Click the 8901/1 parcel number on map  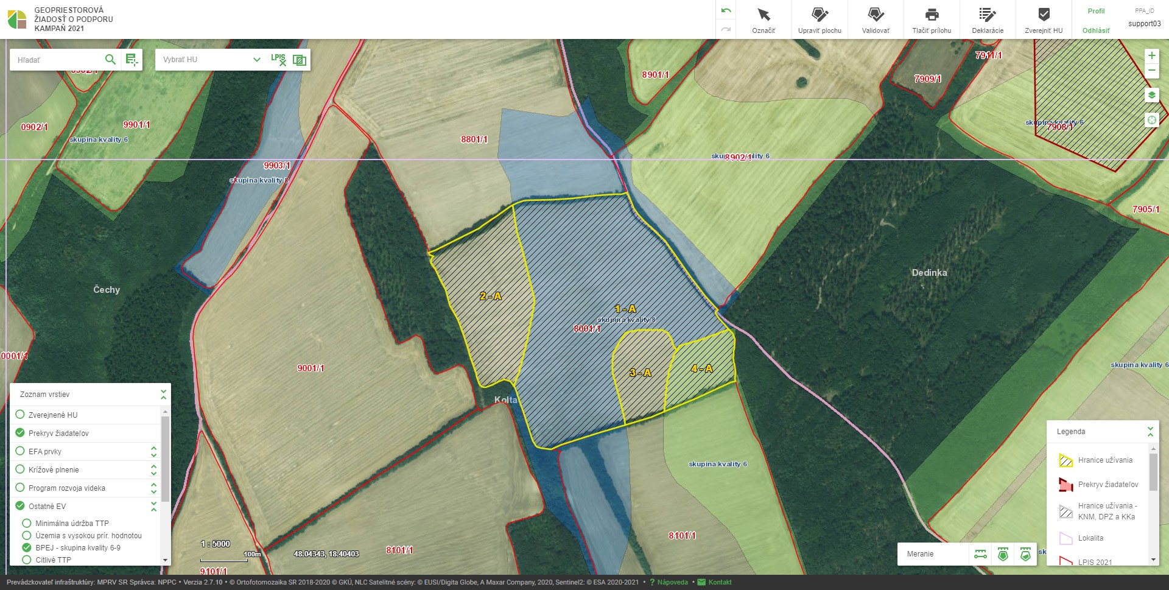pos(655,75)
